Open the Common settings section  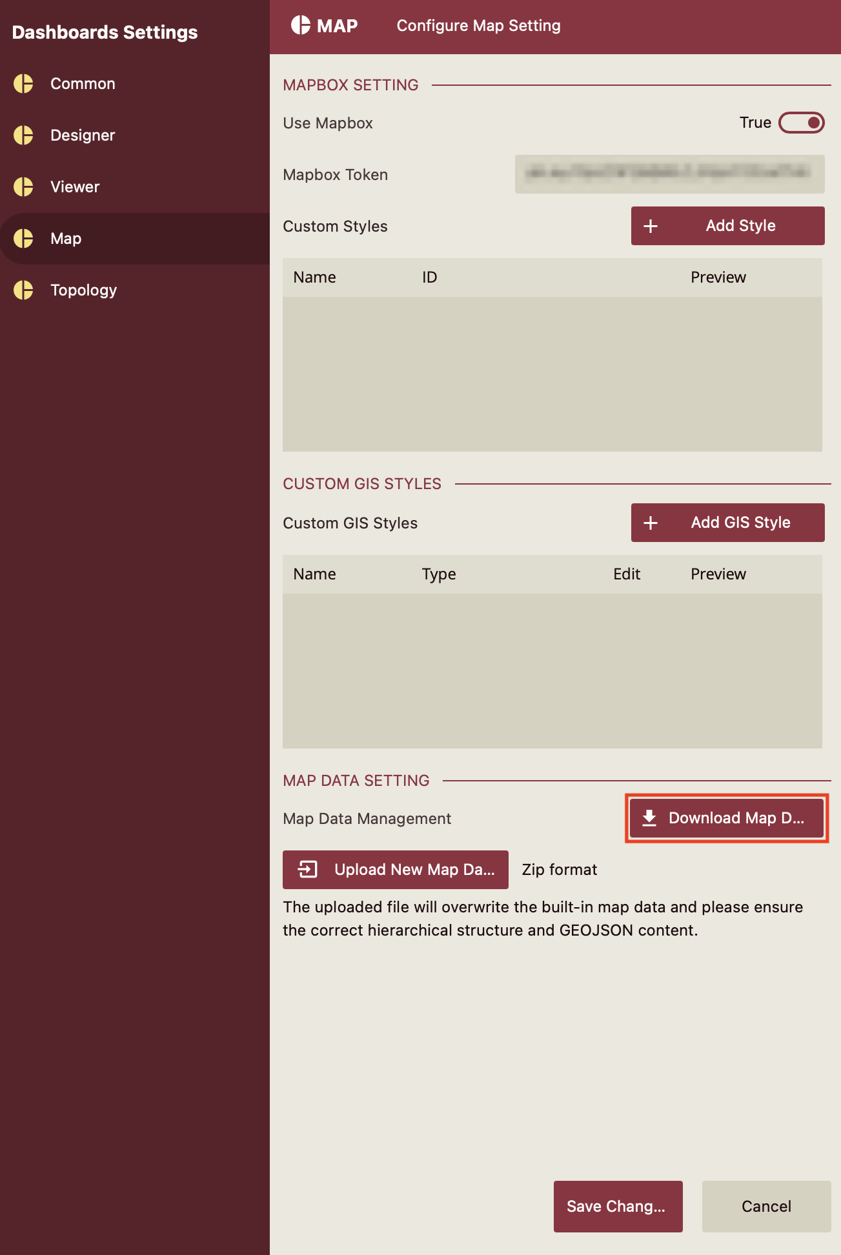(83, 84)
